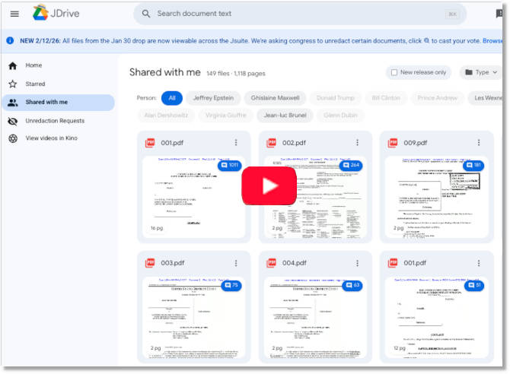Play the video with red play button
Image resolution: width=510 pixels, height=374 pixels.
(269, 185)
